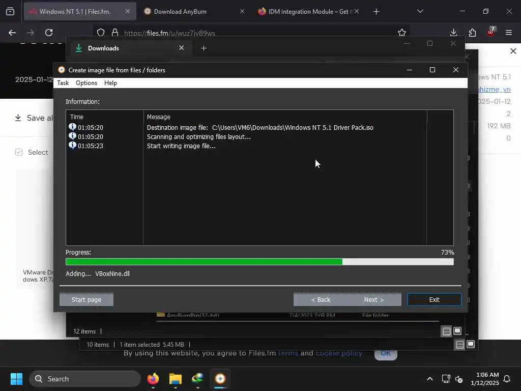Click Save all on the Files.fm page

tap(34, 118)
